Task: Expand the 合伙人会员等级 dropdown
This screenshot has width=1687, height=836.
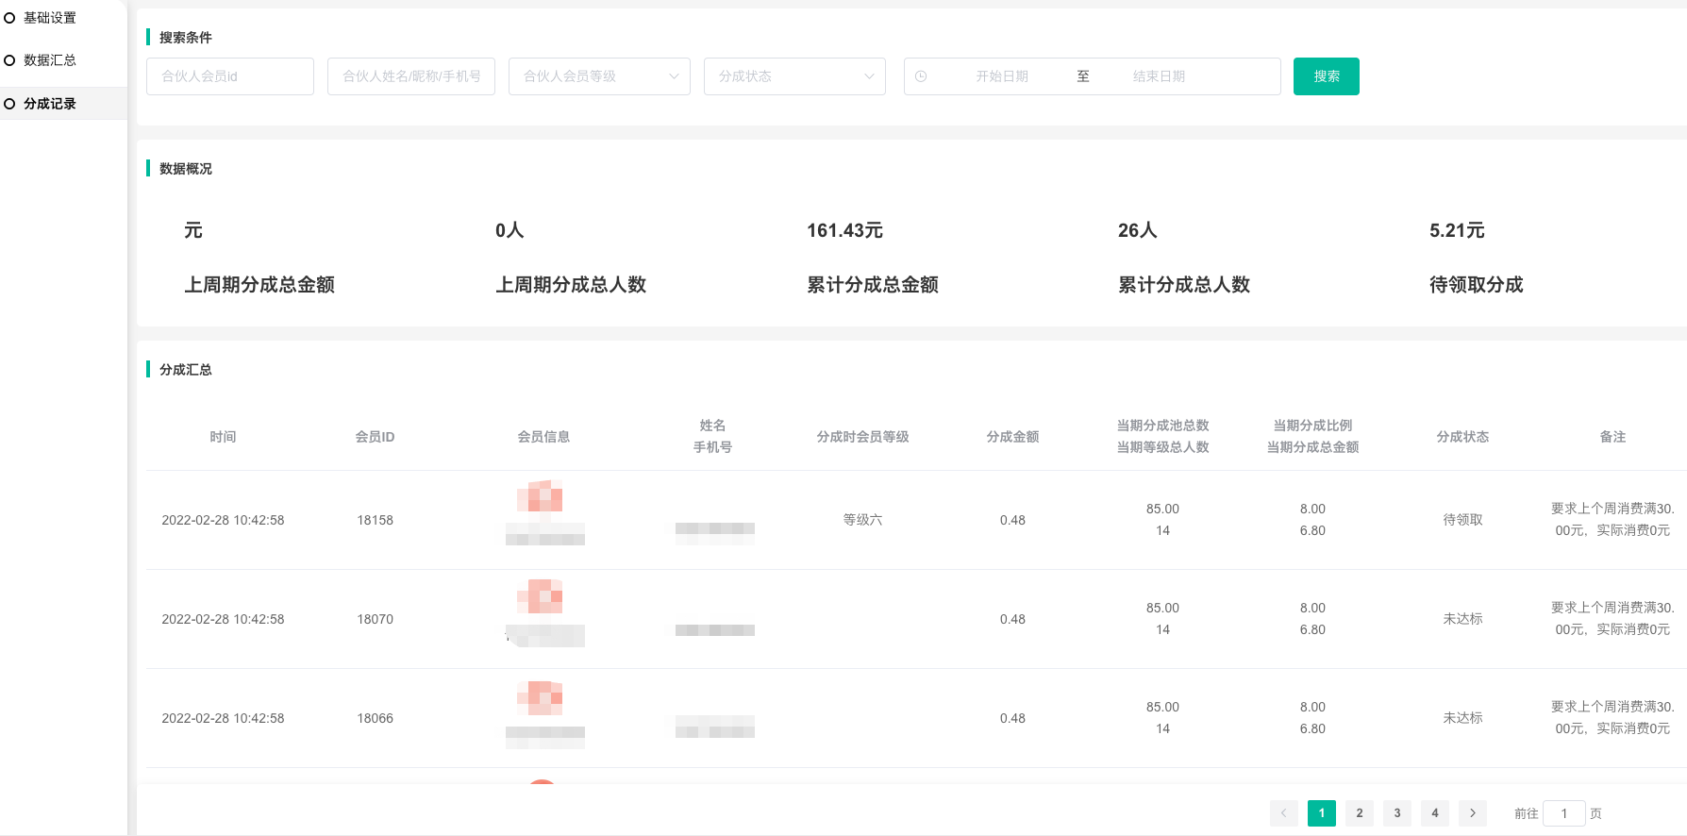Action: [599, 76]
